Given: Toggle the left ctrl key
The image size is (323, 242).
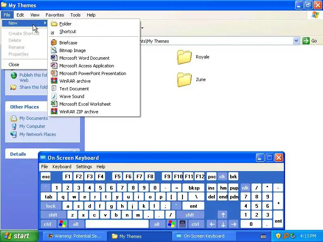Looking at the screenshot, I should point(48,224).
